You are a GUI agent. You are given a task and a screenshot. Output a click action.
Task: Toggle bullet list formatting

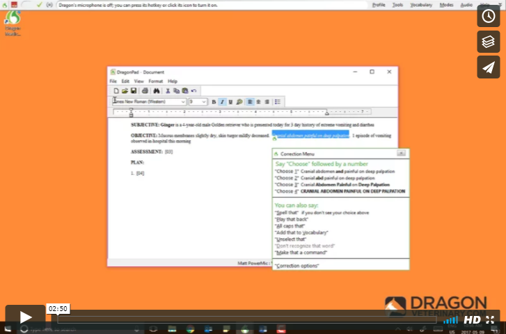click(x=278, y=102)
